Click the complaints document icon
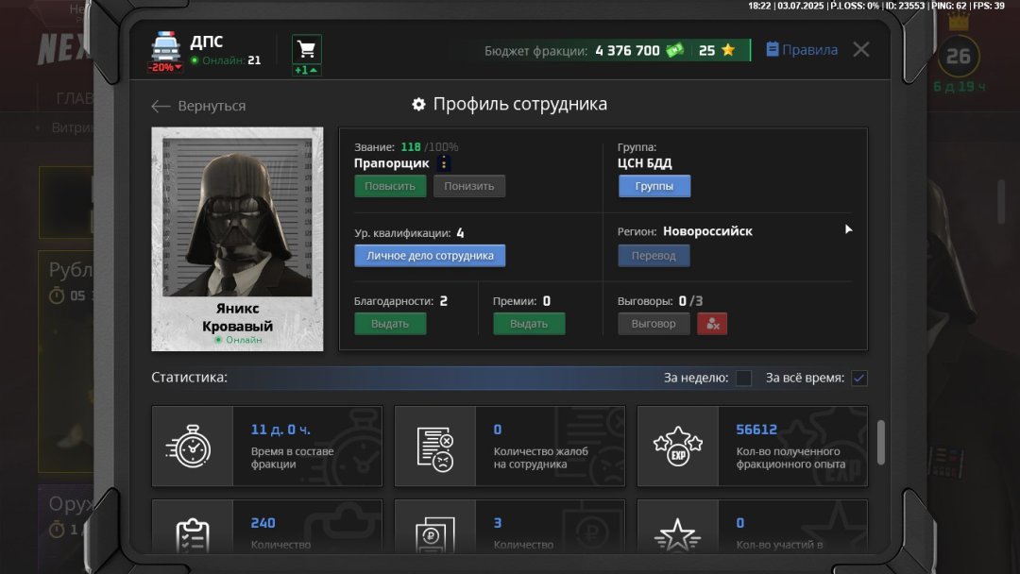This screenshot has height=574, width=1020. click(x=434, y=448)
